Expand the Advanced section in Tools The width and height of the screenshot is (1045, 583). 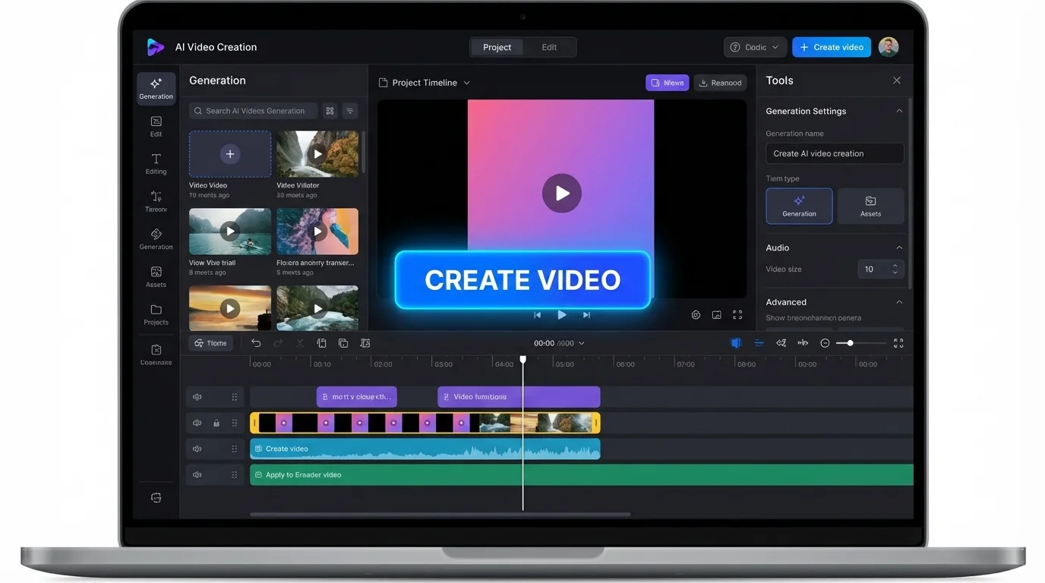coord(898,301)
